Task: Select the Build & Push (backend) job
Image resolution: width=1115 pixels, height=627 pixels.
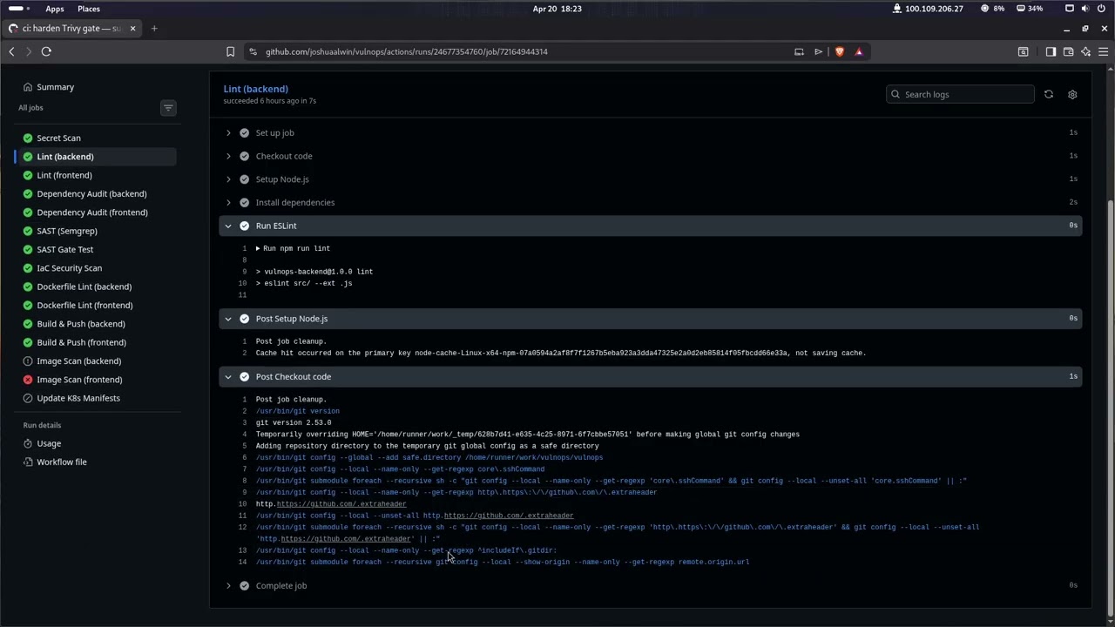Action: (x=96, y=324)
